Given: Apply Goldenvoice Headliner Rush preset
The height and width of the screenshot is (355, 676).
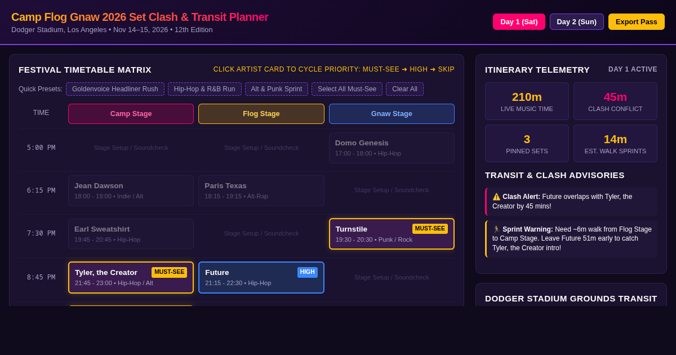Looking at the screenshot, I should click(x=115, y=89).
